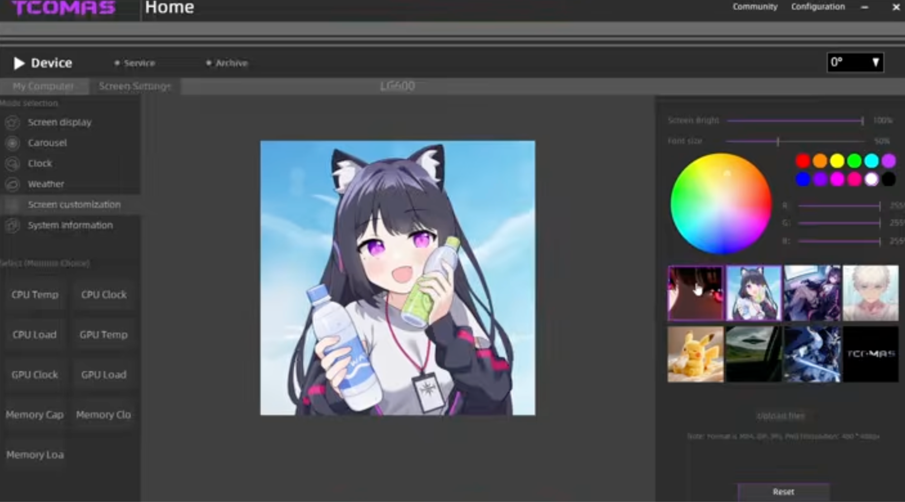The image size is (905, 502).
Task: Click the GPU Load button
Action: [104, 375]
